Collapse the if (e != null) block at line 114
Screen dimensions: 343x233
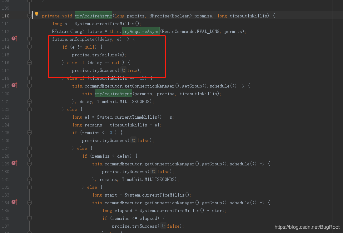(x=30, y=47)
